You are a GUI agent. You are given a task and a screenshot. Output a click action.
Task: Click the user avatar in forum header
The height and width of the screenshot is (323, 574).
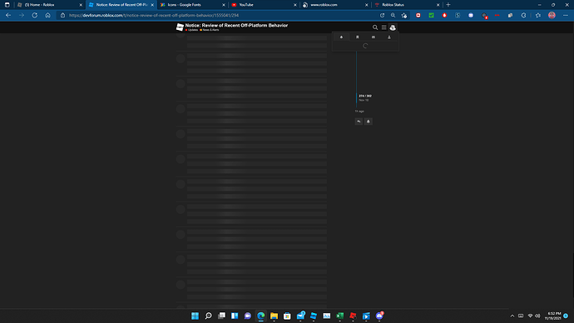[393, 27]
